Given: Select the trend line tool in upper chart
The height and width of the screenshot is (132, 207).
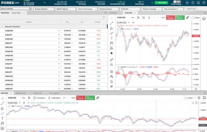Looking at the screenshot, I should tap(112, 23).
